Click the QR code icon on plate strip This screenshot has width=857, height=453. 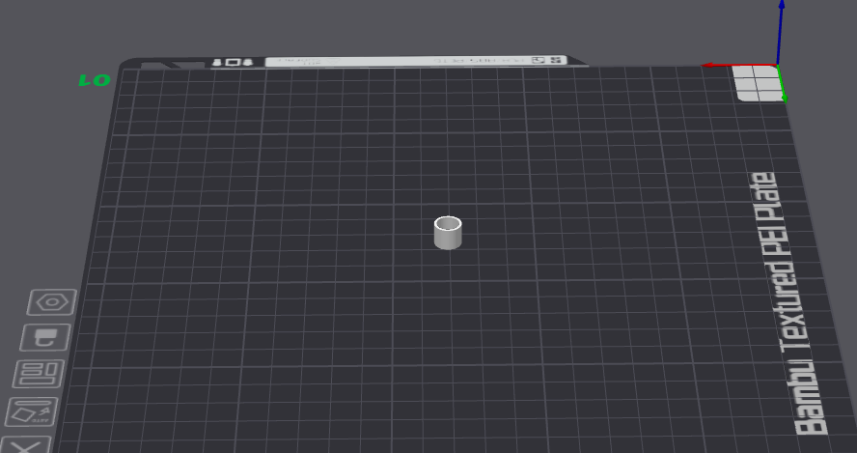pyautogui.click(x=557, y=60)
